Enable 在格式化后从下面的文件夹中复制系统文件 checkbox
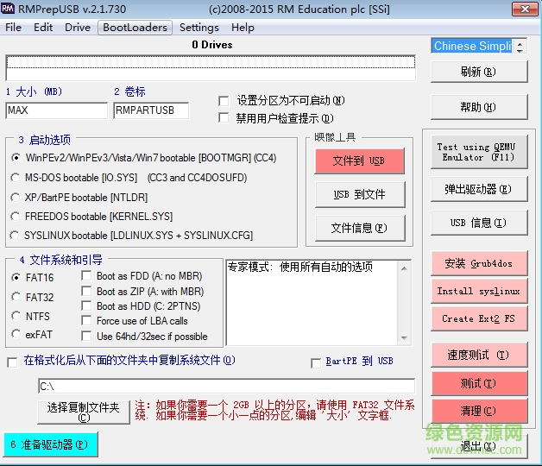Screen dimensions: 542x466 [12, 362]
